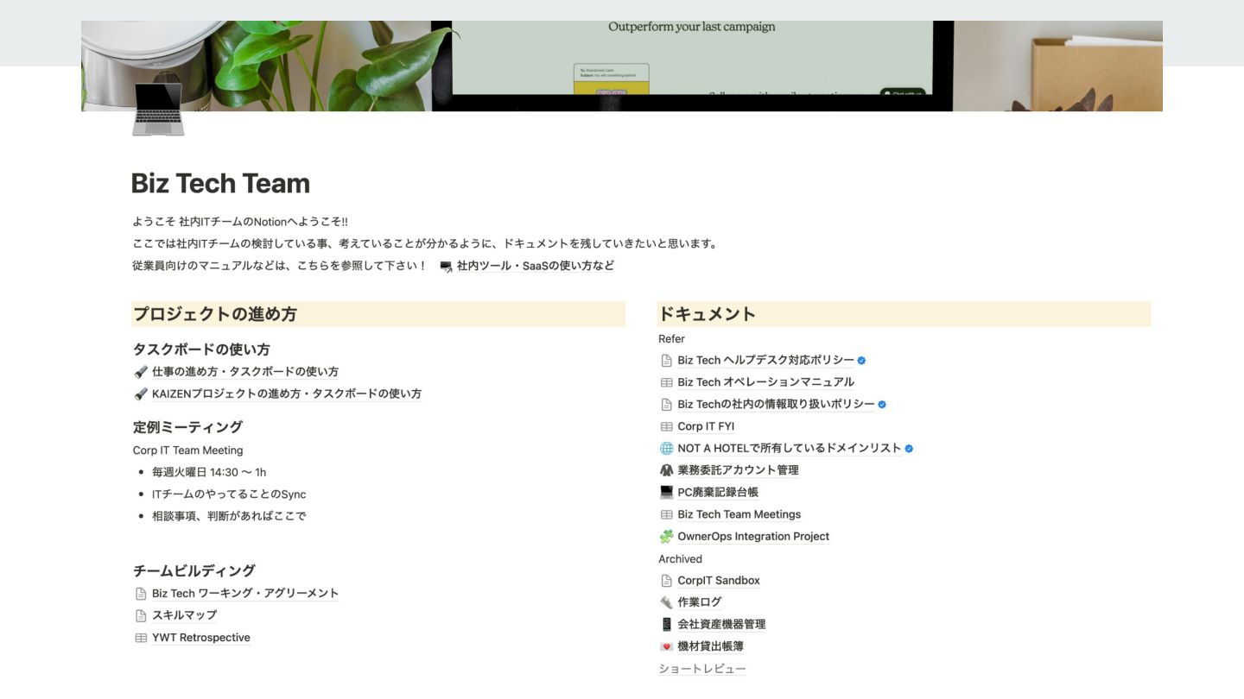Click the タスクボードの使い方 subheading
This screenshot has width=1244, height=699.
201,349
